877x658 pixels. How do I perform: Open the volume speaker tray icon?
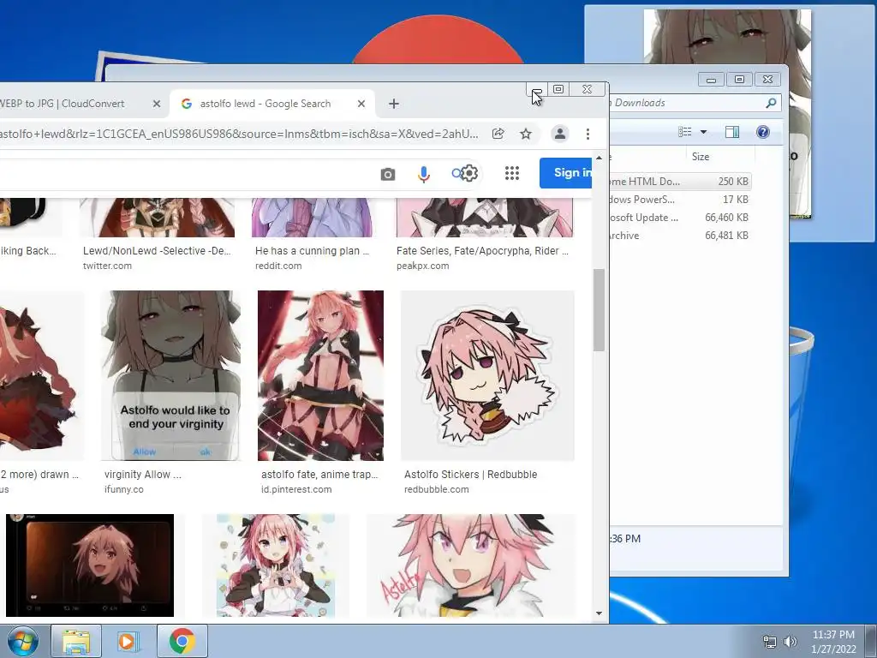click(x=790, y=642)
